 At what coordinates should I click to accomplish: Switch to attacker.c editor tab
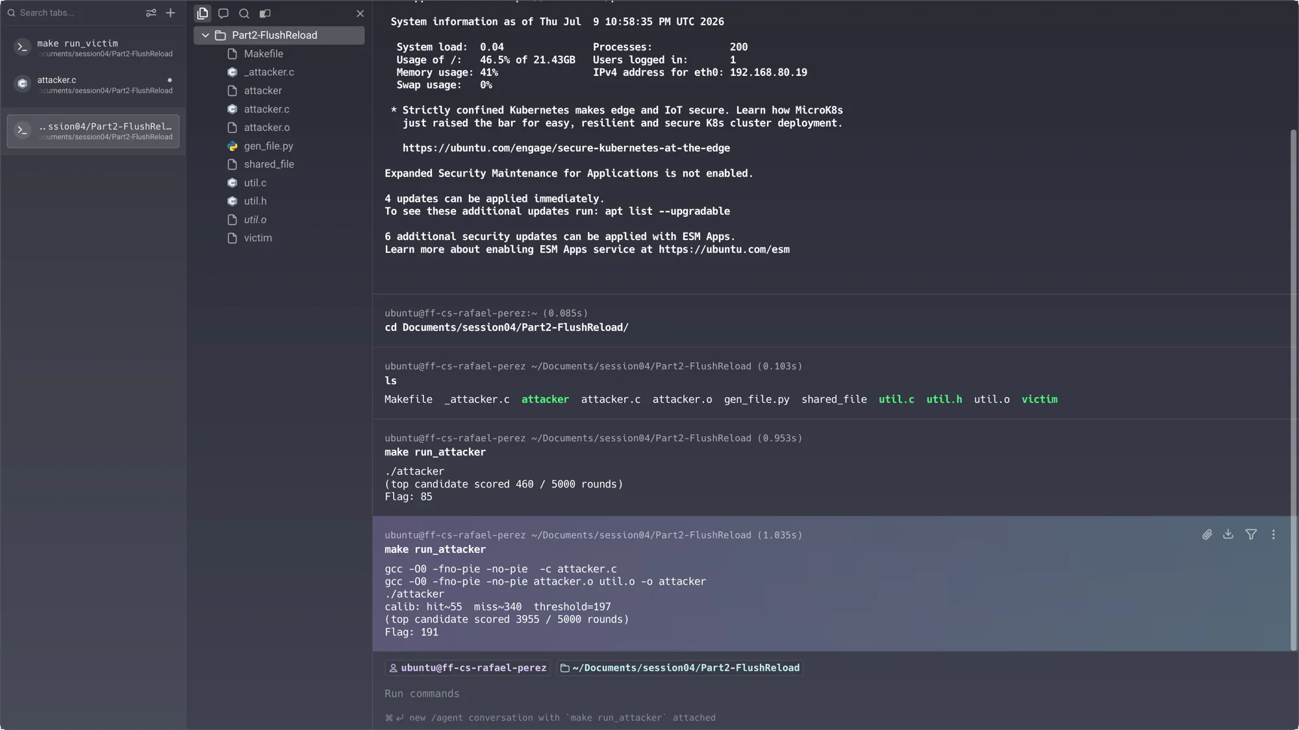94,85
